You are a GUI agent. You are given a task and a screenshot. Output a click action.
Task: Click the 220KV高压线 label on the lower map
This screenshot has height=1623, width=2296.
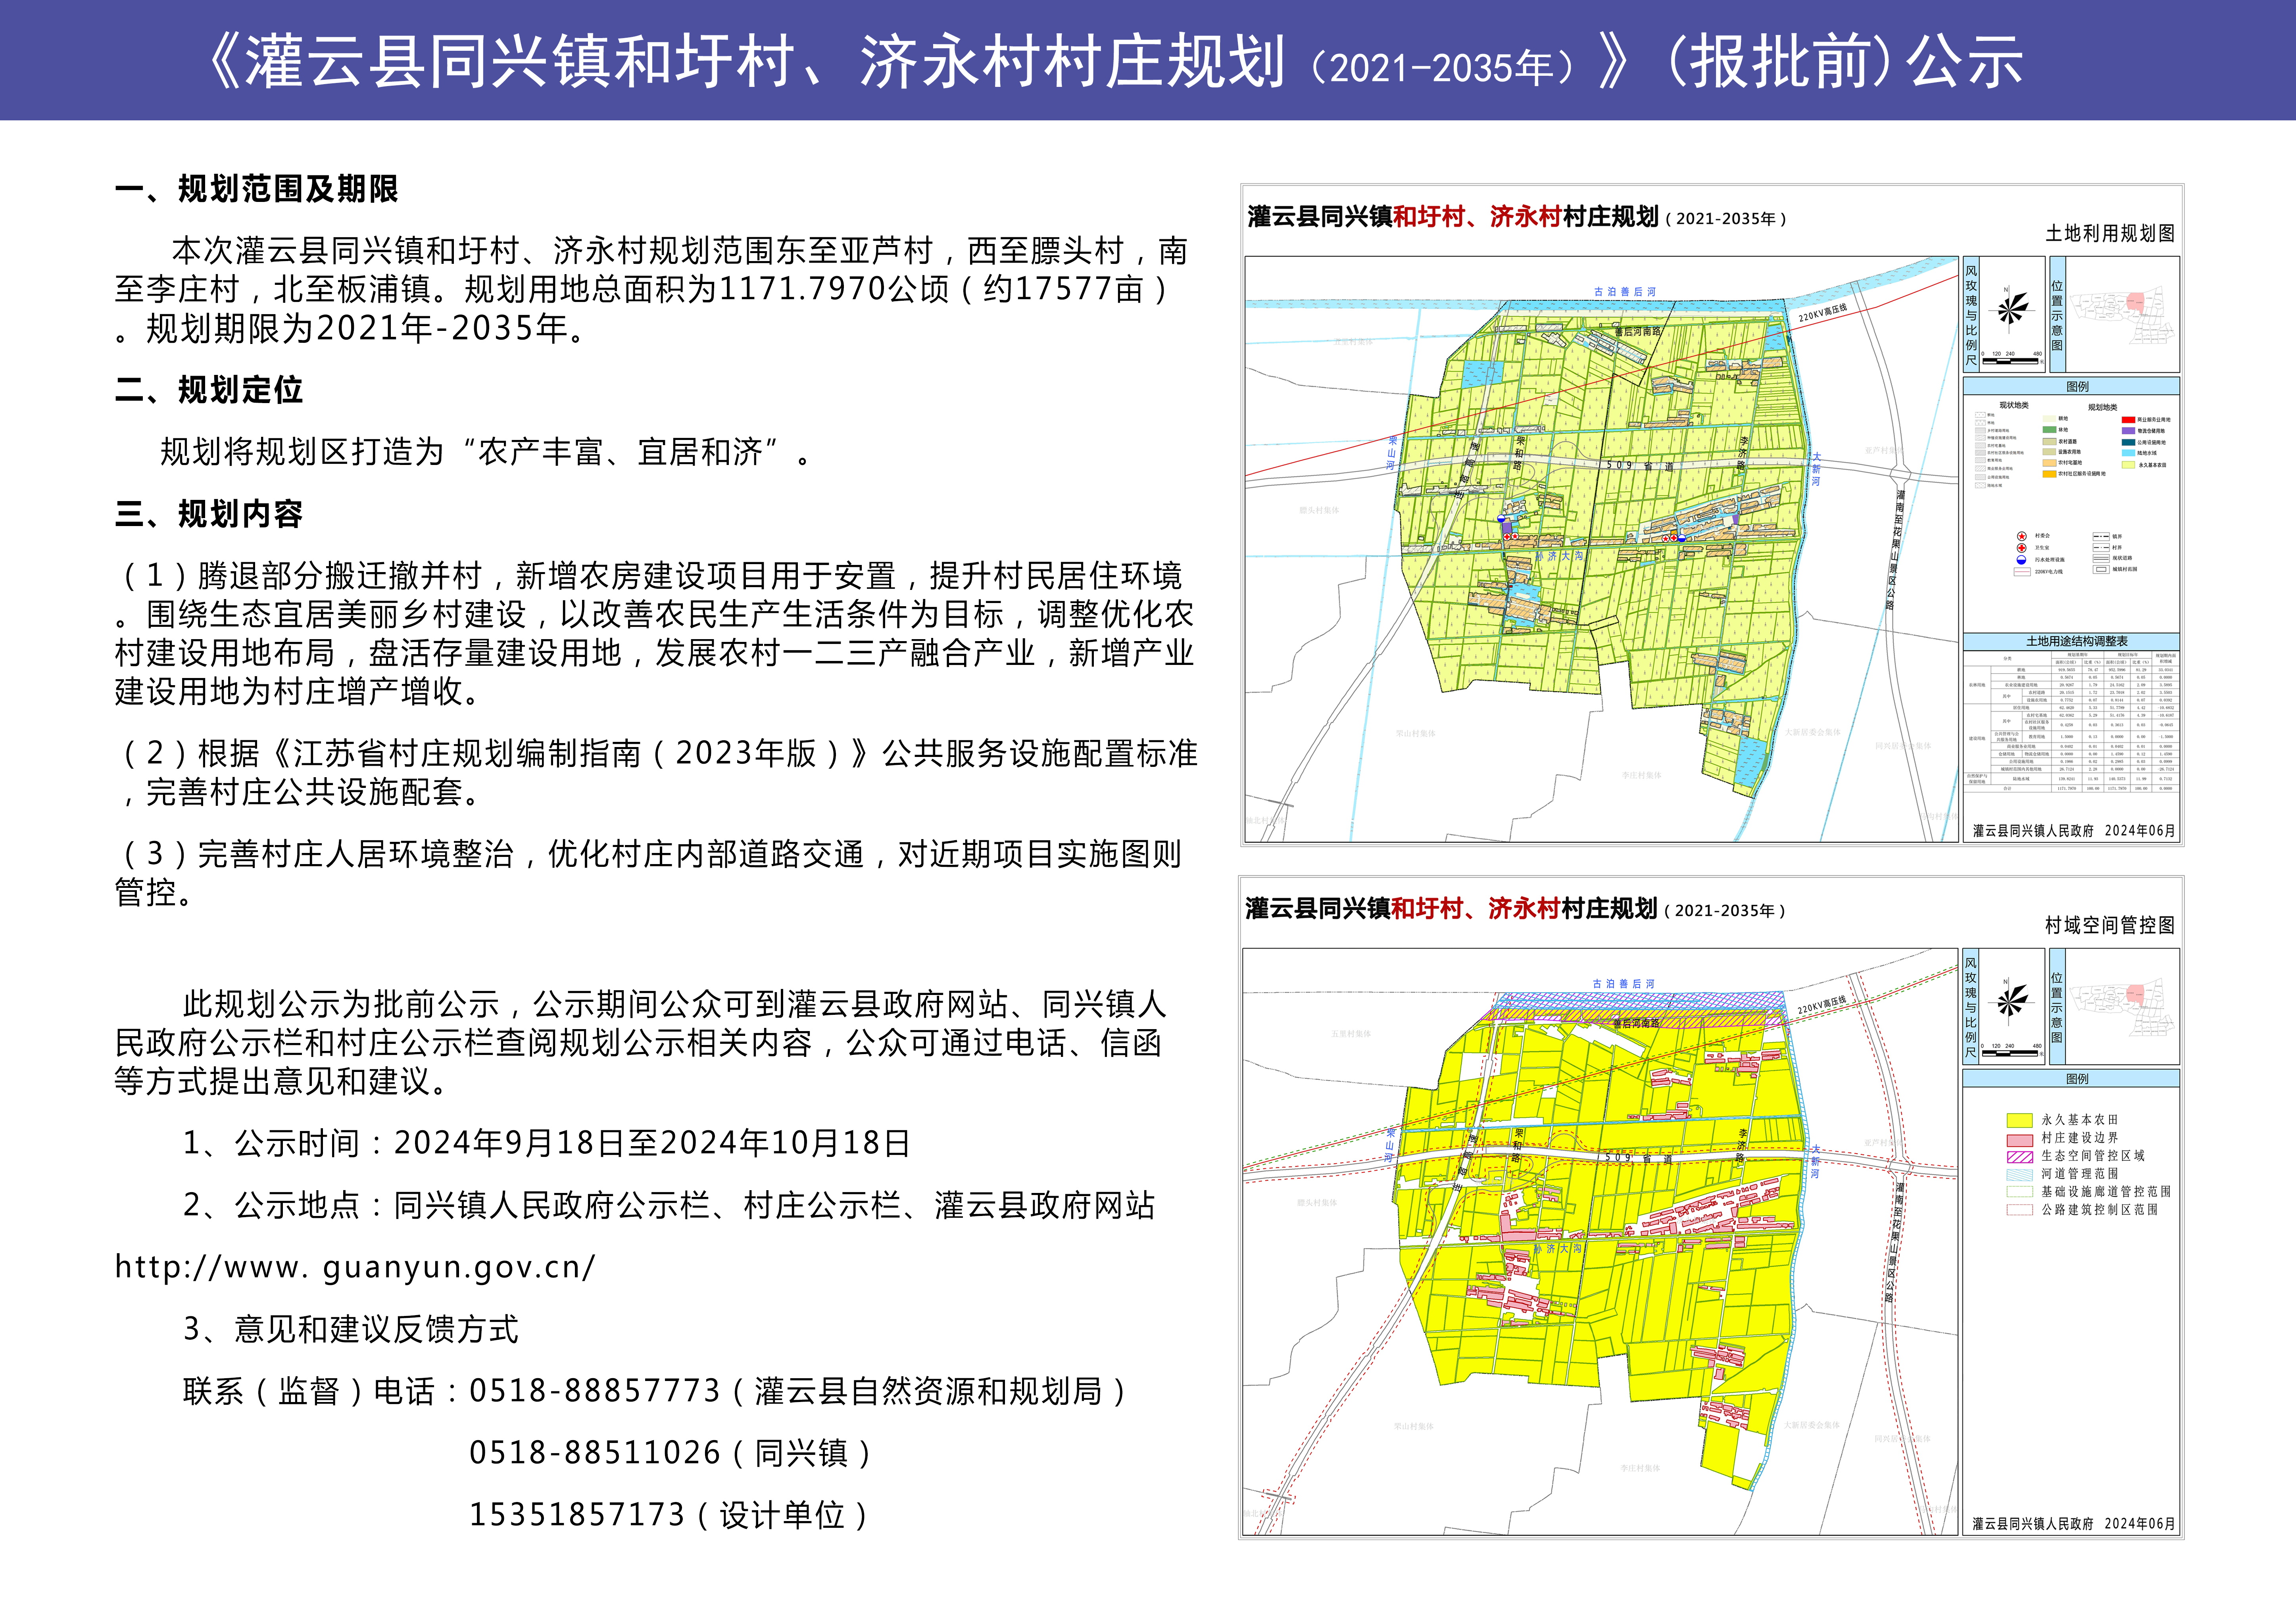(1822, 1004)
